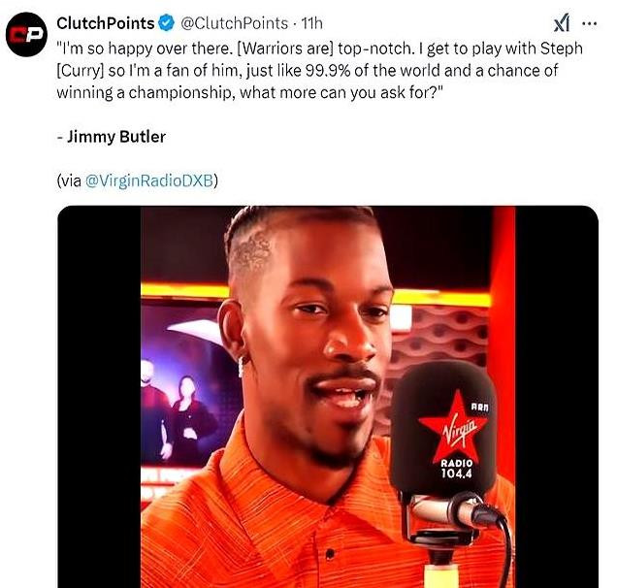Open the 11h timestamp link

click(x=312, y=23)
